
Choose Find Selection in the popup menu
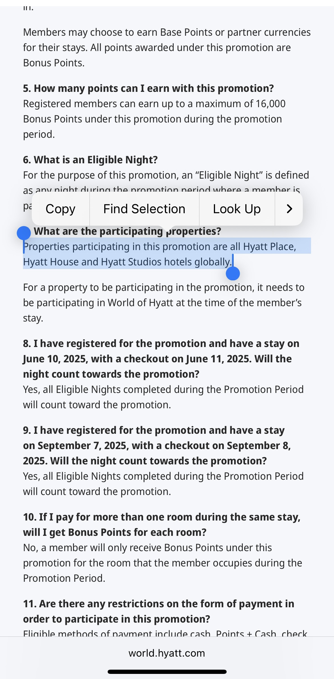point(144,209)
